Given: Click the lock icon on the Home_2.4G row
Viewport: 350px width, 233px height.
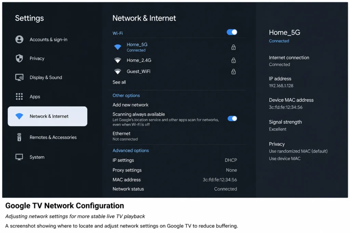Looking at the screenshot, I should point(233,60).
